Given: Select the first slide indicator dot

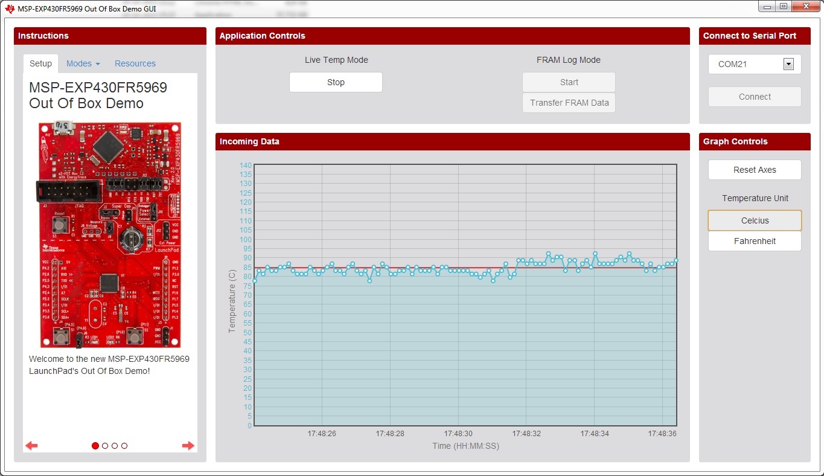Looking at the screenshot, I should 95,446.
